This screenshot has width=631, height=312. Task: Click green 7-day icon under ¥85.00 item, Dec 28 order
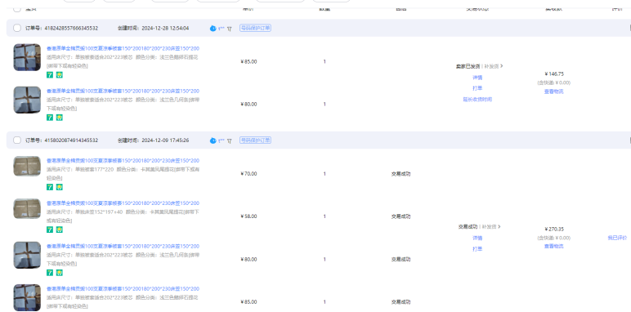tap(50, 75)
